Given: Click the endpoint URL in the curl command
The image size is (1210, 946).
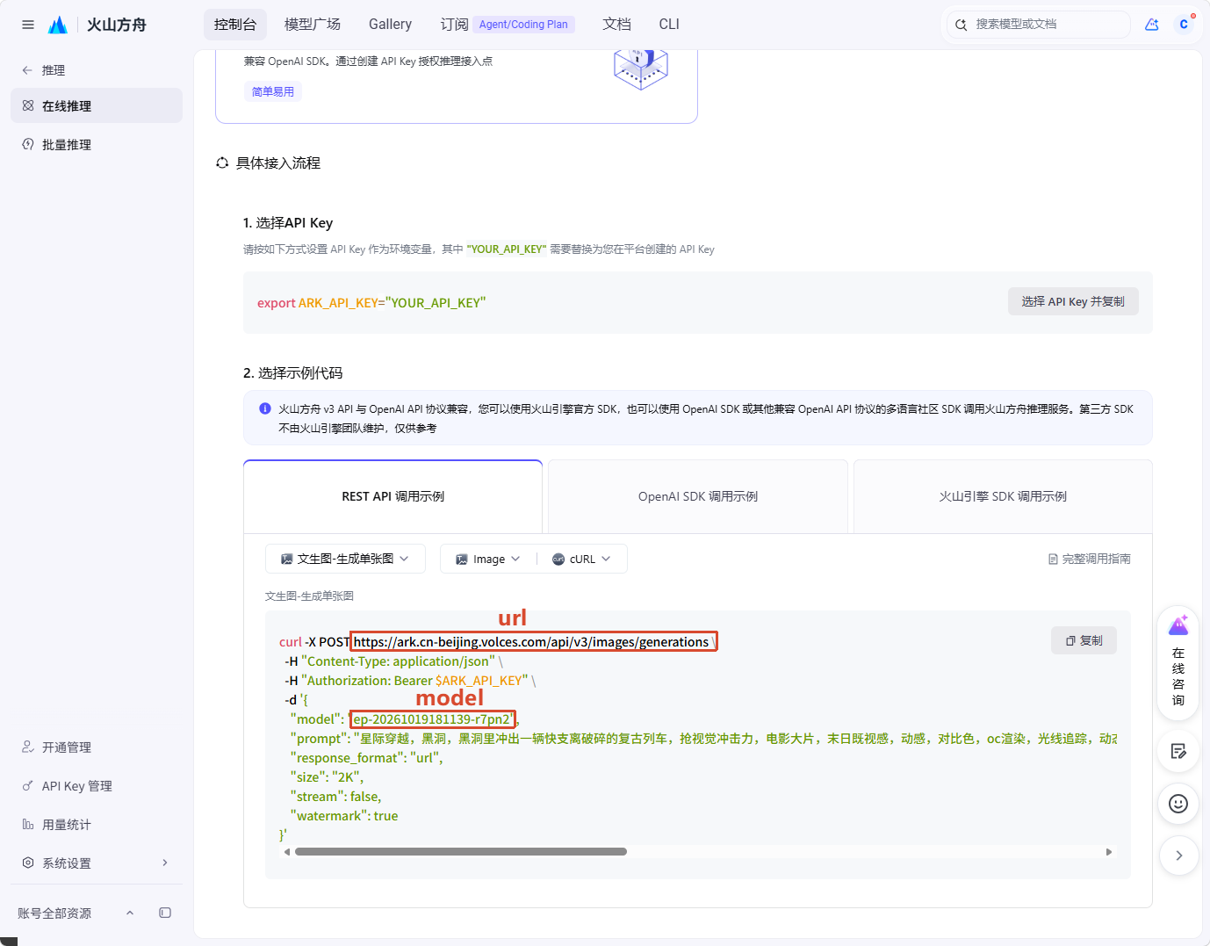Looking at the screenshot, I should pyautogui.click(x=531, y=642).
